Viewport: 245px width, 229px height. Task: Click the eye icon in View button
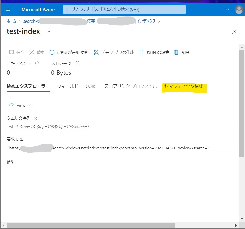tap(12, 105)
